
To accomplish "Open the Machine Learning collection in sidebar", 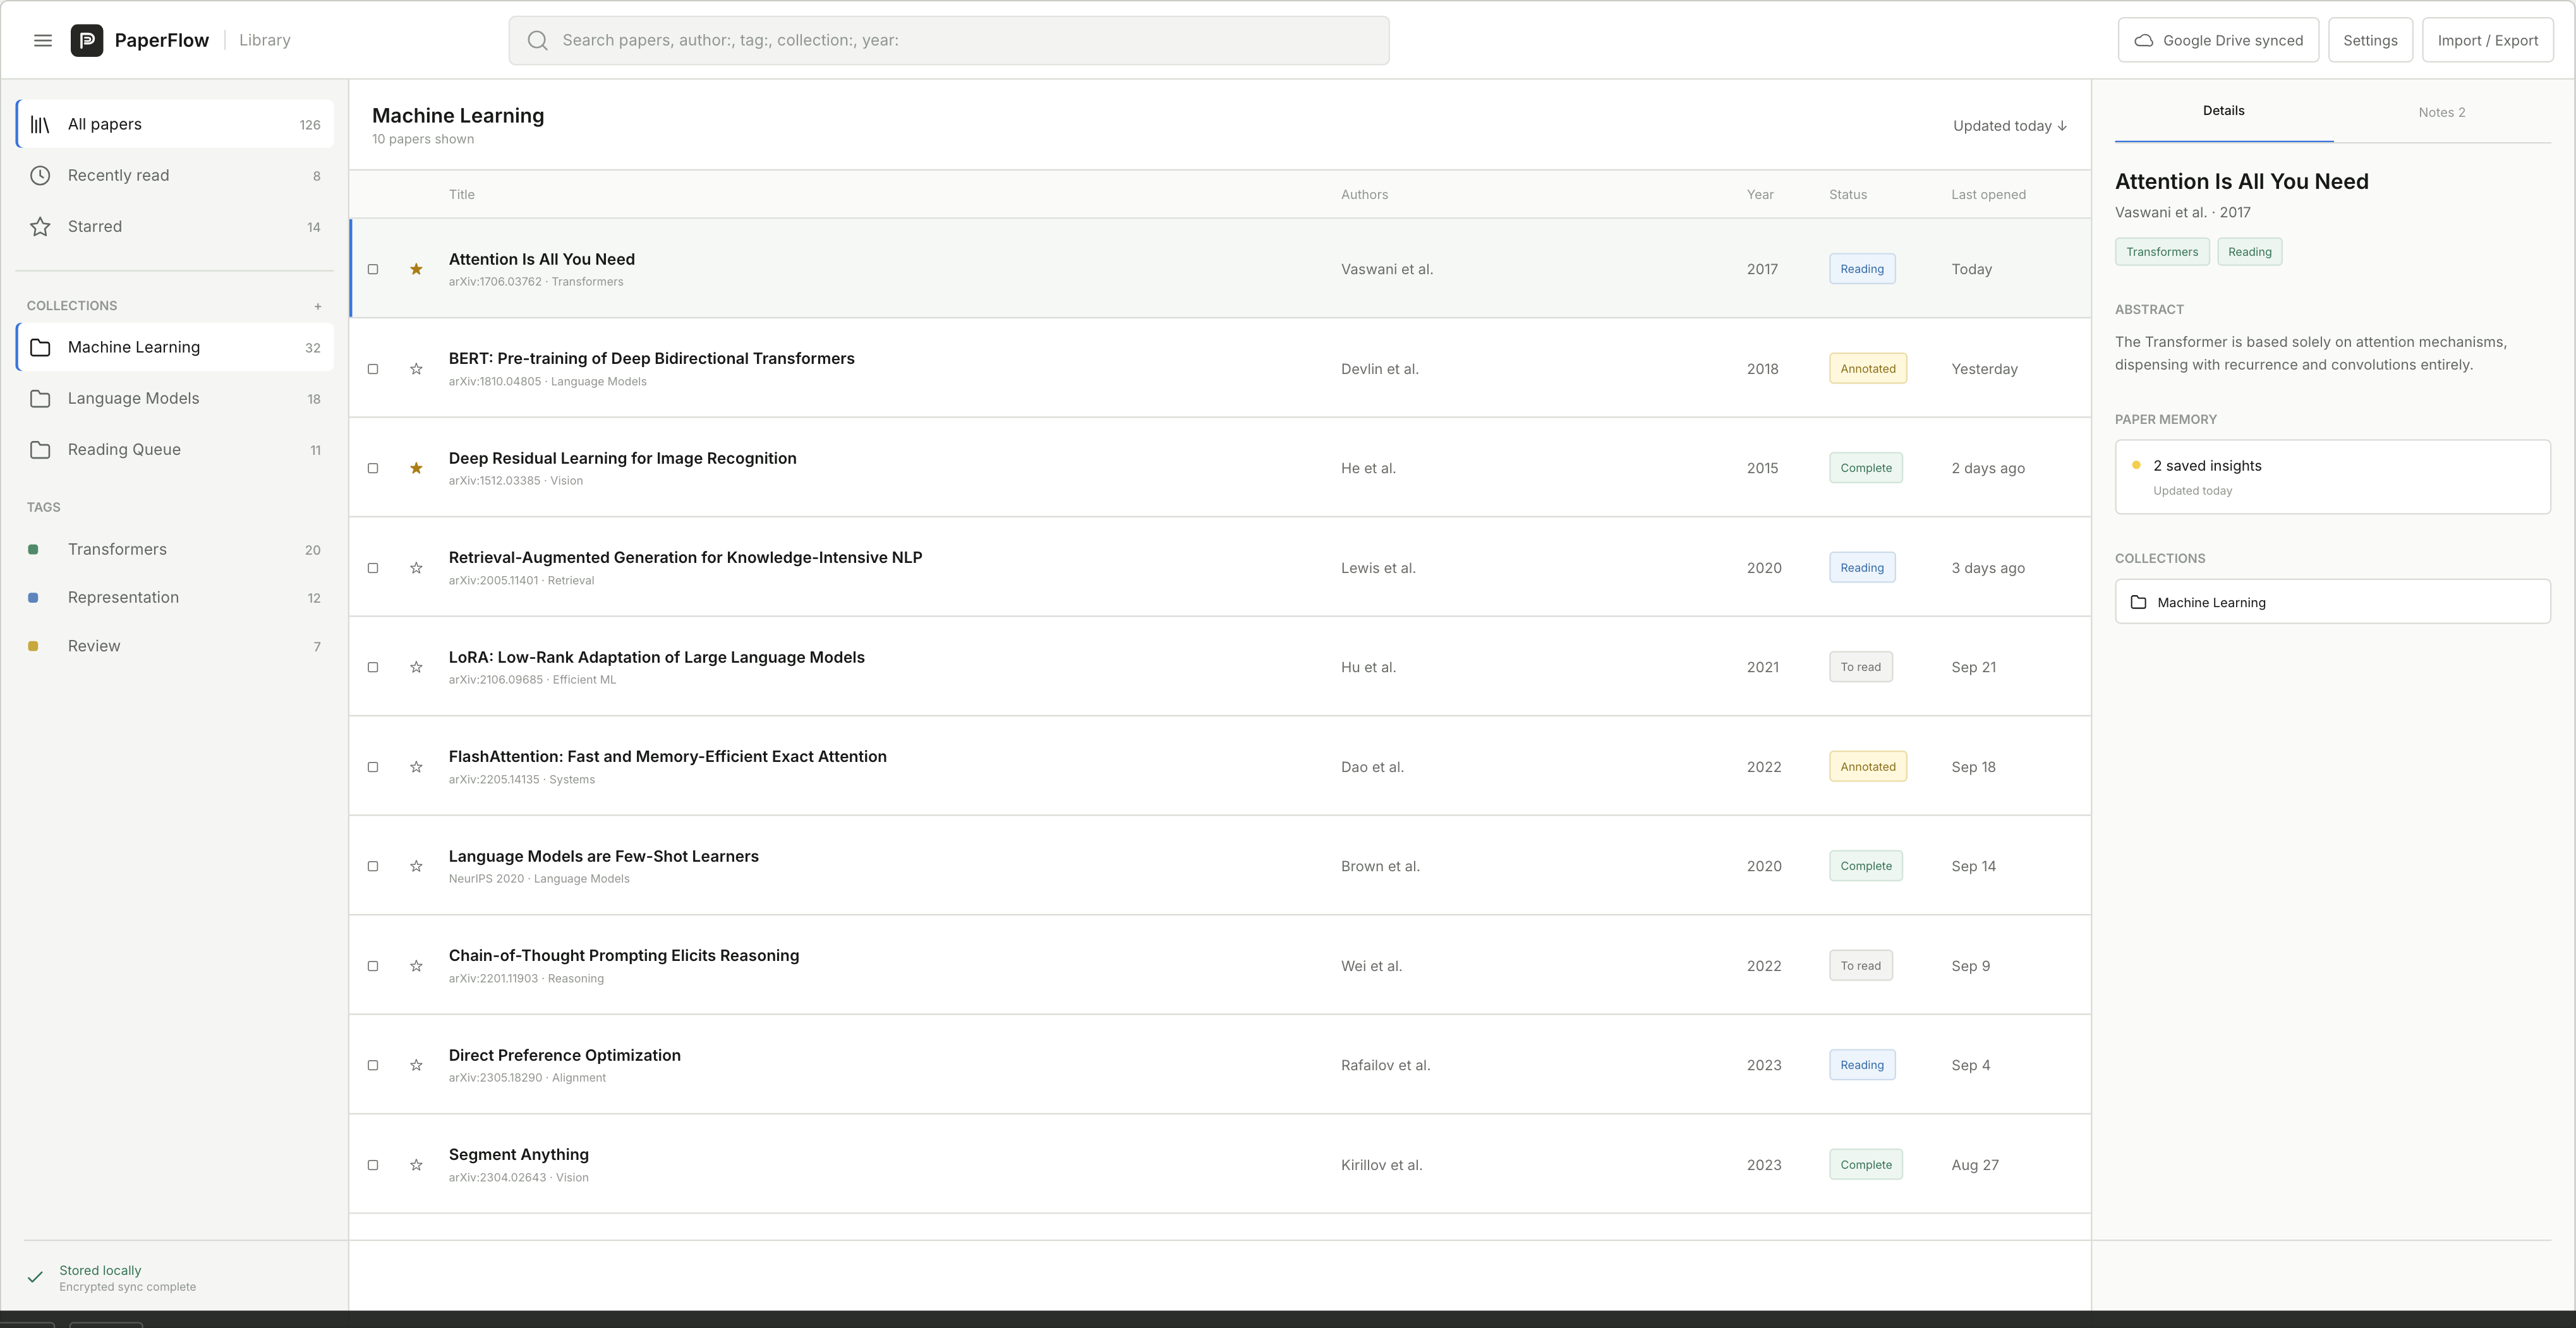I will 175,347.
